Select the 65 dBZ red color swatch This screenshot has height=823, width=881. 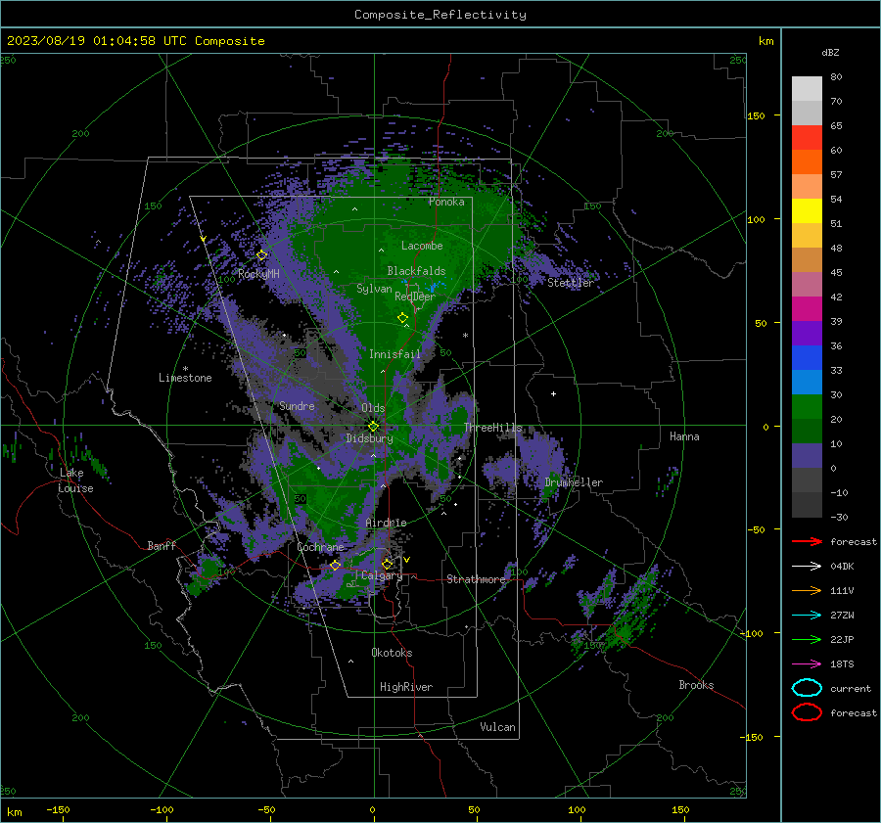(807, 137)
